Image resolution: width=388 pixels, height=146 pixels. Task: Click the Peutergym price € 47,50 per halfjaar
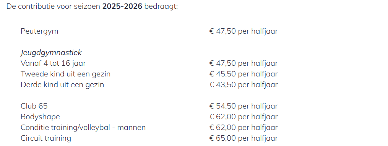pyautogui.click(x=244, y=31)
